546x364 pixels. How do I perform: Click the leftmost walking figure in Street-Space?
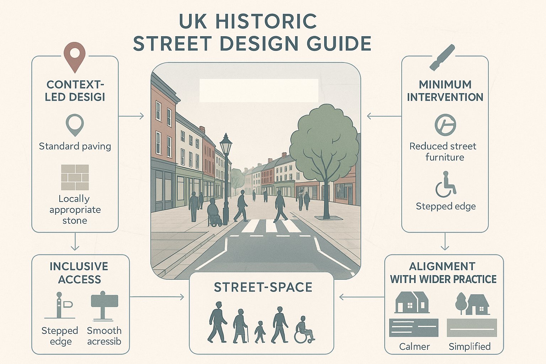[x=217, y=322]
